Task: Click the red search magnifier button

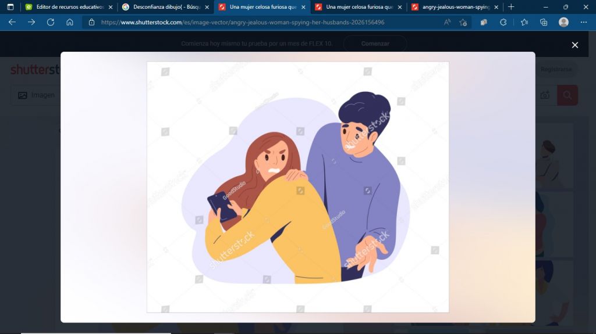Action: click(x=567, y=95)
